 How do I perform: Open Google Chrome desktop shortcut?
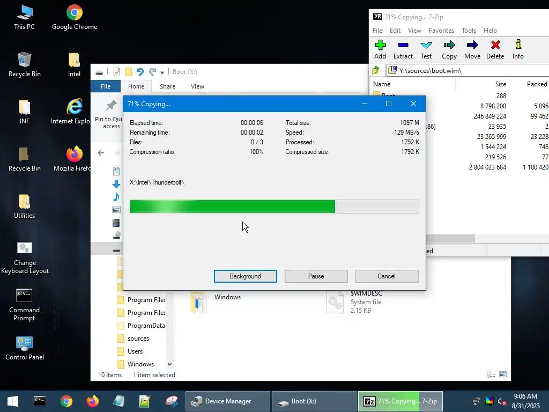[x=74, y=18]
